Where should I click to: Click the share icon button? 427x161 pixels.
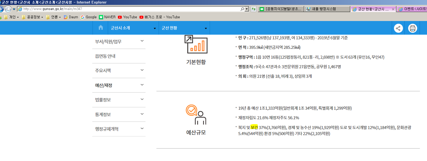[x=398, y=28]
